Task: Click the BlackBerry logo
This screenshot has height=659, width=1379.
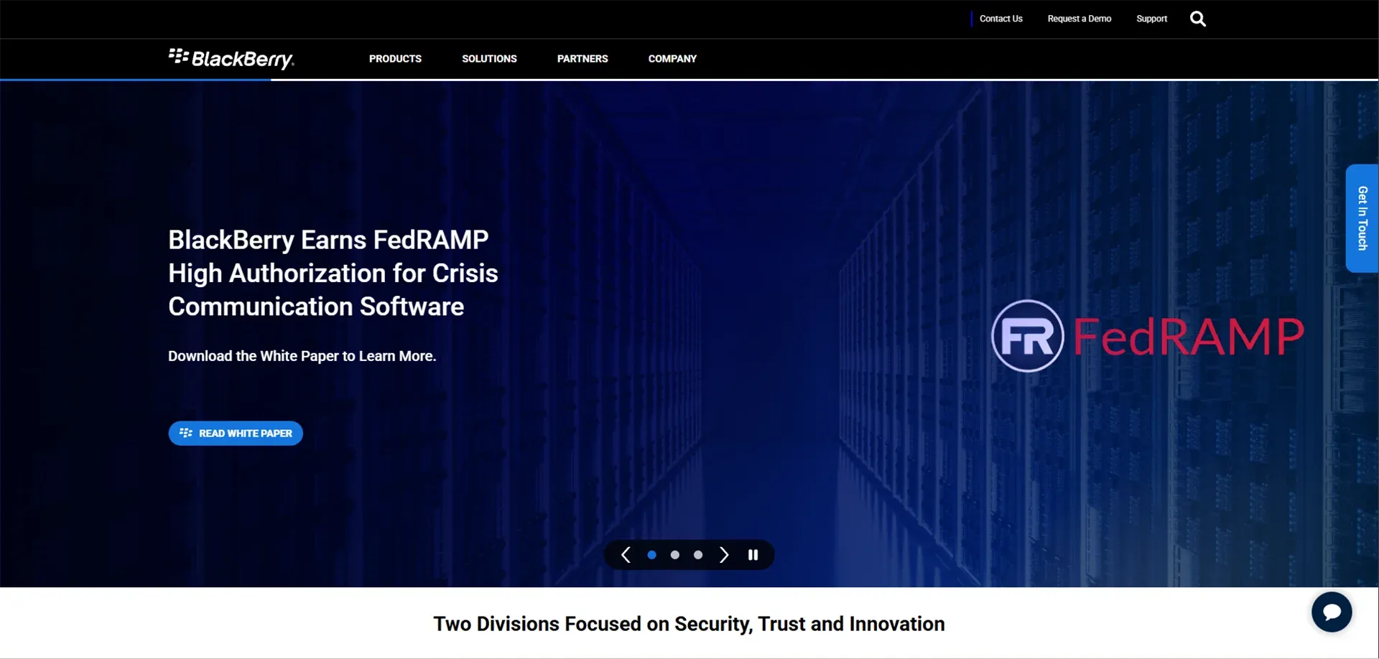Action: click(231, 59)
